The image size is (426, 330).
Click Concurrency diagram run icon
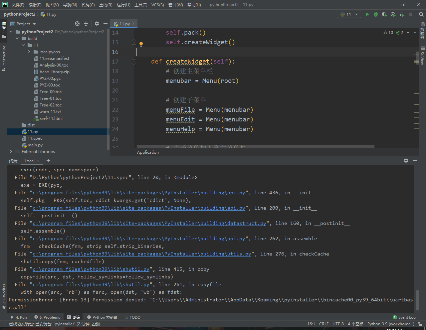(402, 14)
